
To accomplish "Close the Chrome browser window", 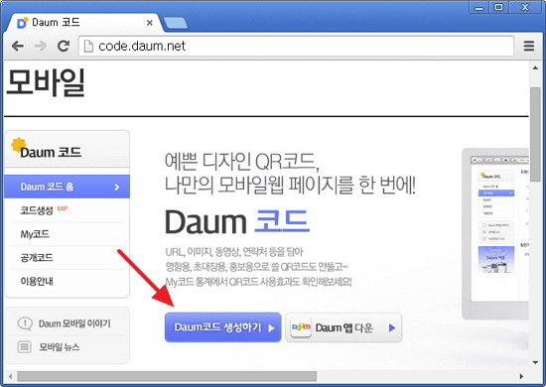I will (x=525, y=7).
